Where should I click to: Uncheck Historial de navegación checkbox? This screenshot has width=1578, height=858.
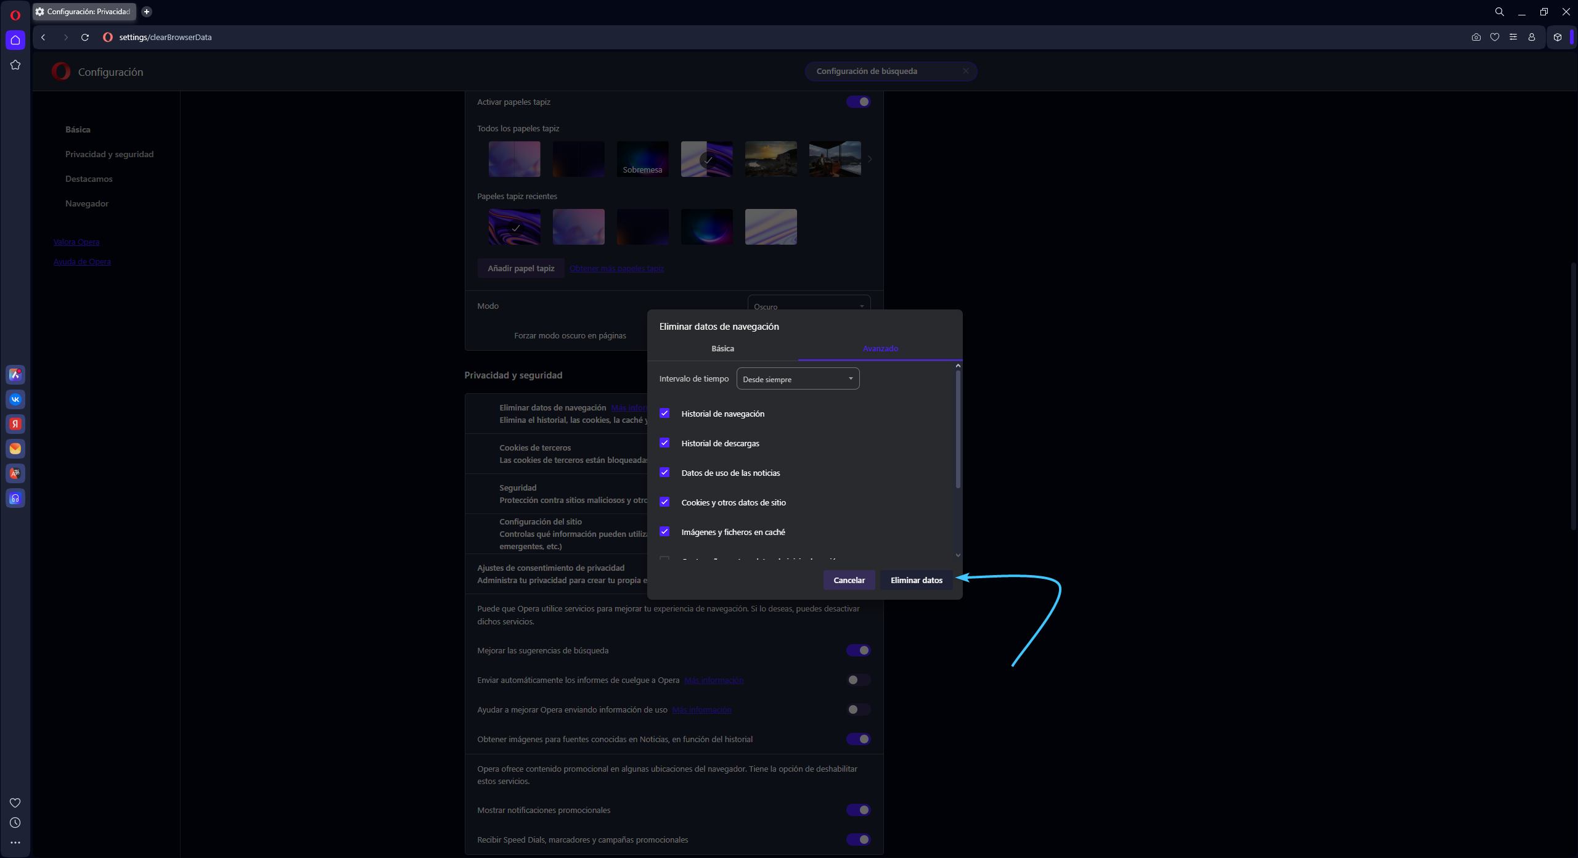click(664, 413)
